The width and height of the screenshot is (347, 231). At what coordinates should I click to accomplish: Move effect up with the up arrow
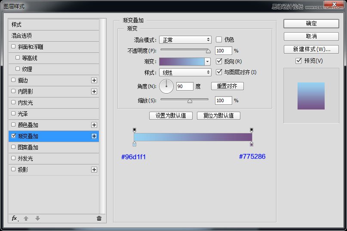pyautogui.click(x=26, y=219)
